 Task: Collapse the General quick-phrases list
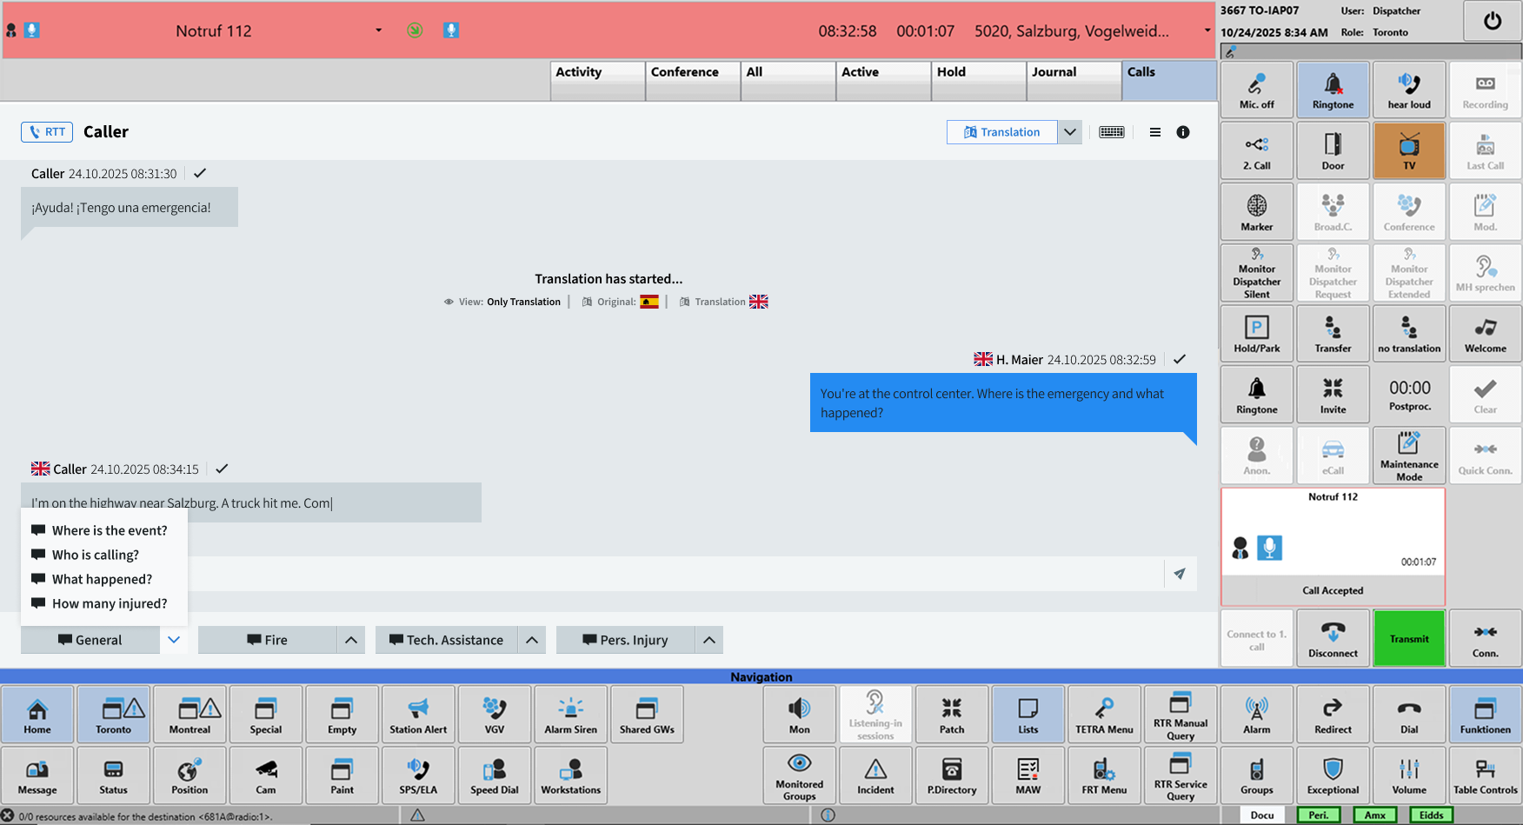(x=174, y=640)
